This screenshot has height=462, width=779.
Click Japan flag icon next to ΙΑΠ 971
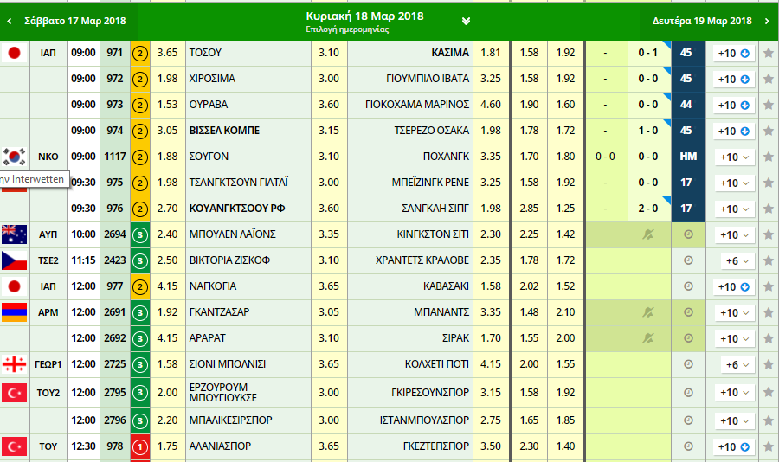tap(13, 53)
